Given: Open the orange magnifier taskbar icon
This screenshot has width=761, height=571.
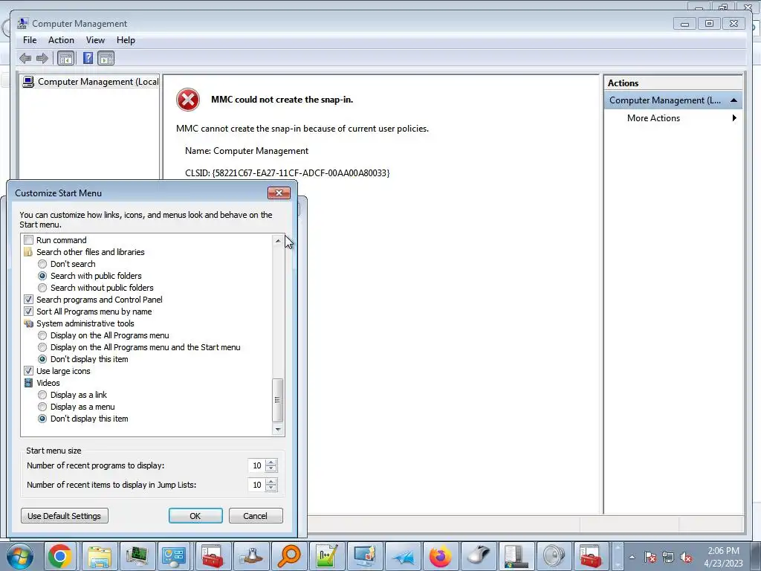Looking at the screenshot, I should (289, 556).
